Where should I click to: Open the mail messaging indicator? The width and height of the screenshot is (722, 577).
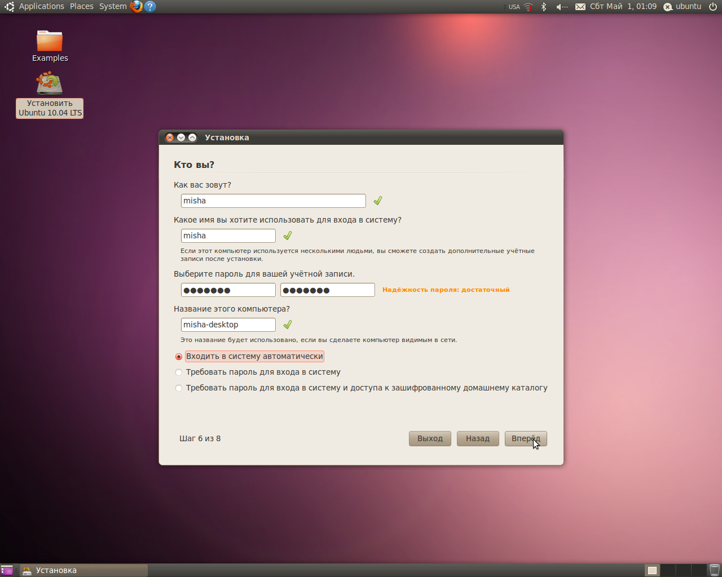click(x=580, y=7)
